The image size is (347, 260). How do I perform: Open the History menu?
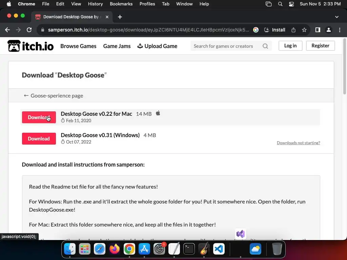pyautogui.click(x=95, y=4)
